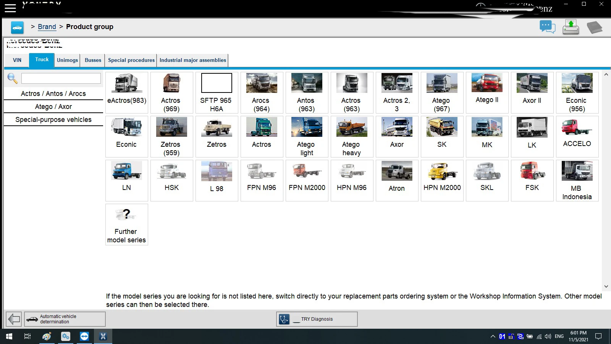This screenshot has height=344, width=611.
Task: Open the Arocs (964) model series
Action: click(x=262, y=92)
